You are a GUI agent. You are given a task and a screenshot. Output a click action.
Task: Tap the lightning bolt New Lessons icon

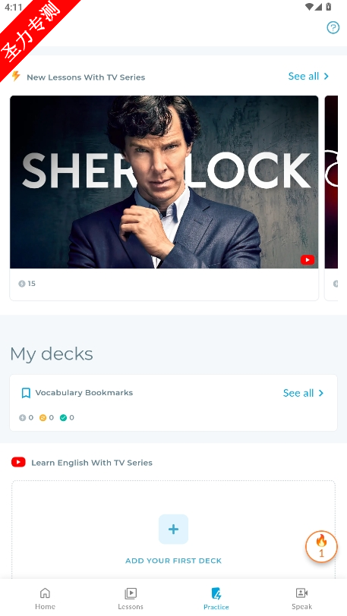16,76
